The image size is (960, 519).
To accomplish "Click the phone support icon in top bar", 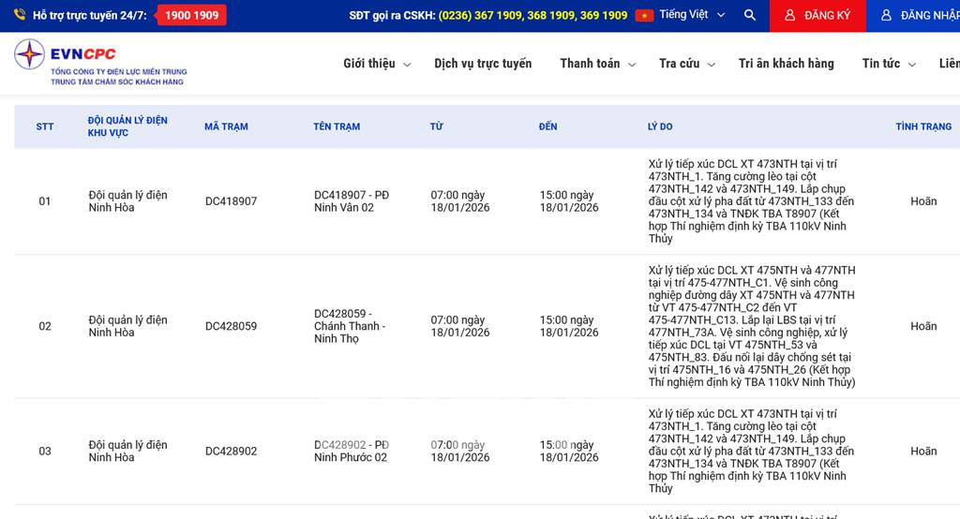I will pos(19,15).
